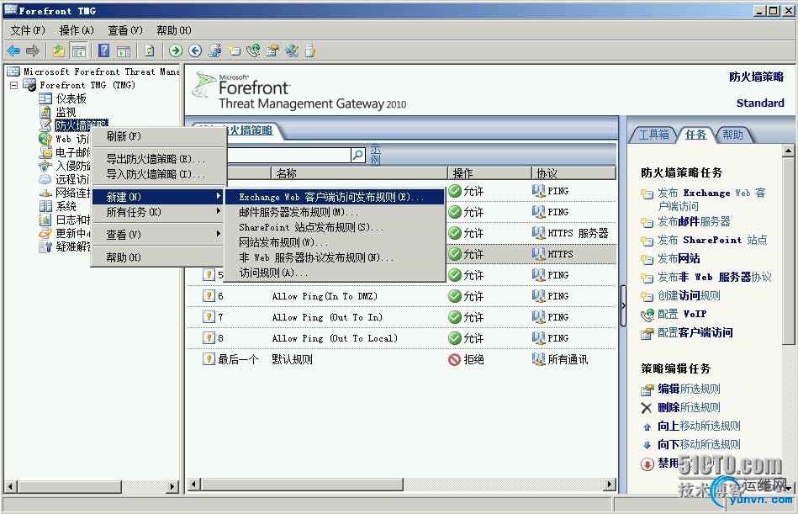Click the create access rule toolbar icon

point(234,50)
